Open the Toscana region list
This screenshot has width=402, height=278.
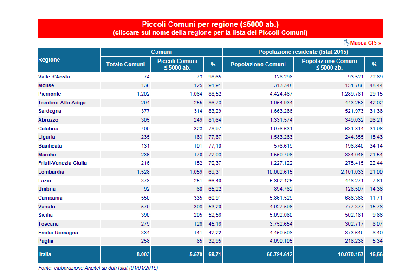(48, 224)
